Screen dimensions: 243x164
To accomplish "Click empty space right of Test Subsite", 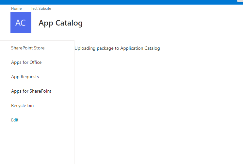I will (x=131, y=9).
